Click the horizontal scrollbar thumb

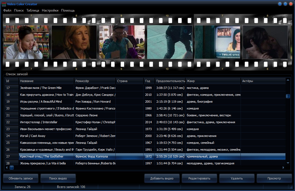click(12, 168)
